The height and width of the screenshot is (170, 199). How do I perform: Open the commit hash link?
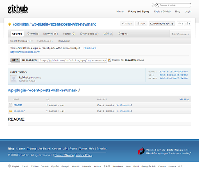click(x=174, y=71)
